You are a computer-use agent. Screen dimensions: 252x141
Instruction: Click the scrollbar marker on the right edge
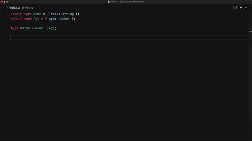[x=250, y=31]
